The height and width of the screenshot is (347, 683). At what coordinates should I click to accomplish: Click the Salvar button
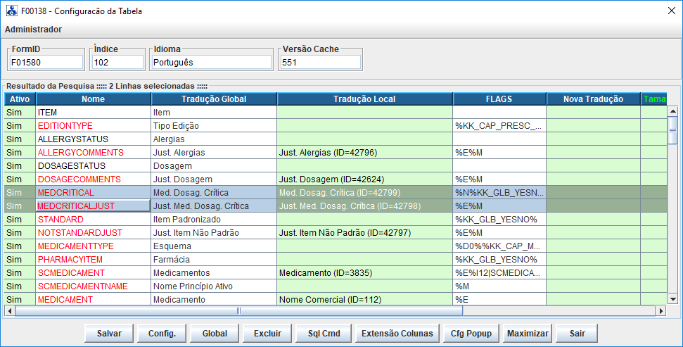108,334
